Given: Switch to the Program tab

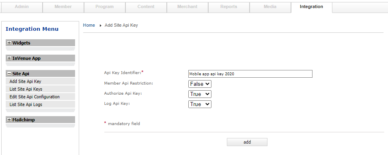Looking at the screenshot, I should (x=104, y=7).
